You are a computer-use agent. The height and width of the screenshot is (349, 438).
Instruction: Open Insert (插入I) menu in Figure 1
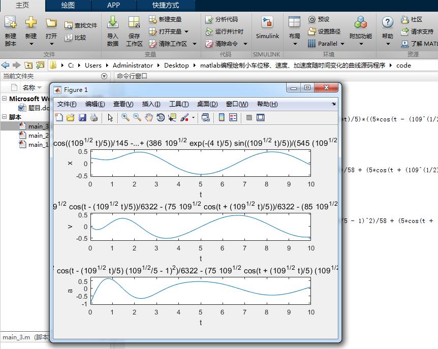click(x=151, y=104)
